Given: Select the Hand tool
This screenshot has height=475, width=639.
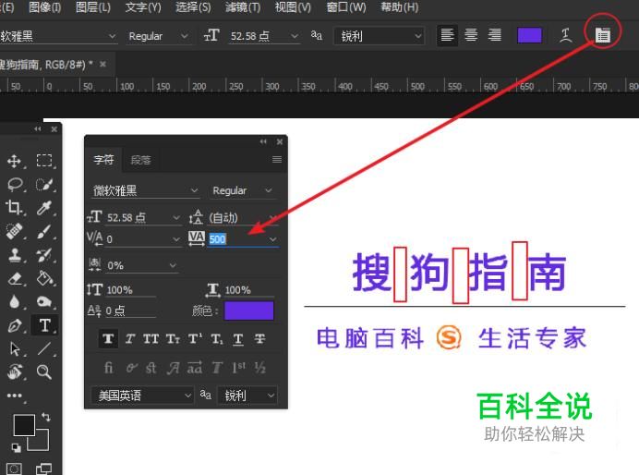Looking at the screenshot, I should point(15,371).
